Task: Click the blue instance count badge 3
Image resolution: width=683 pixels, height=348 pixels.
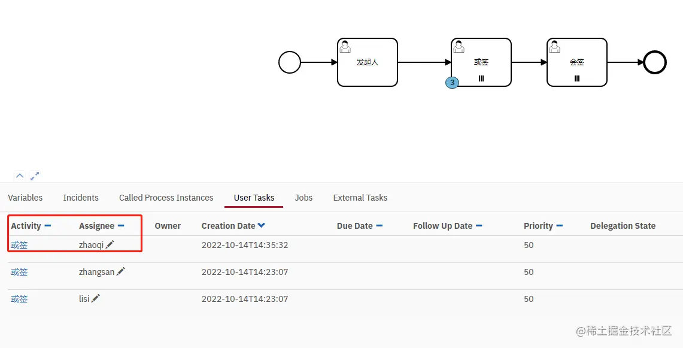Action: (x=452, y=82)
